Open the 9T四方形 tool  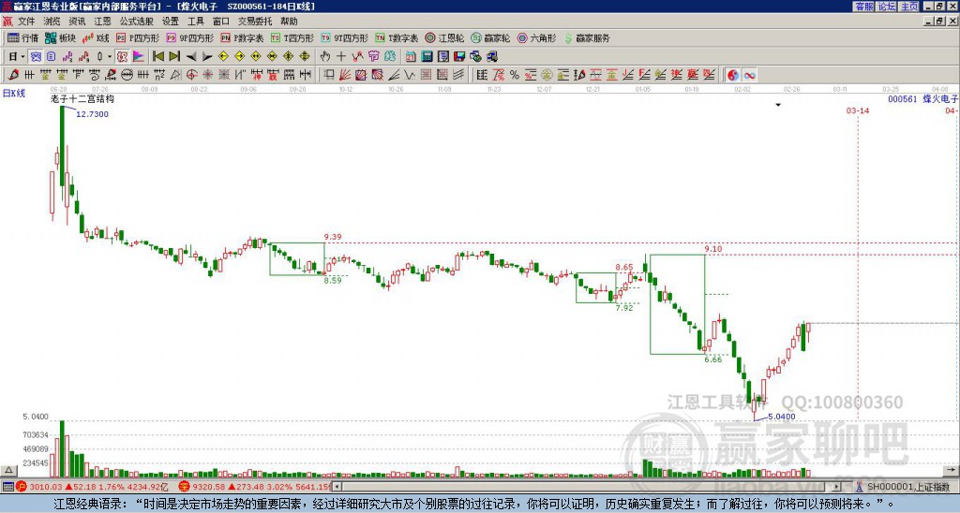pos(345,37)
